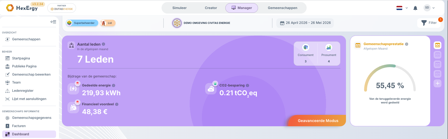This screenshot has height=139, width=448.
Task: Click the filter funnel icon
Action: point(424,23)
